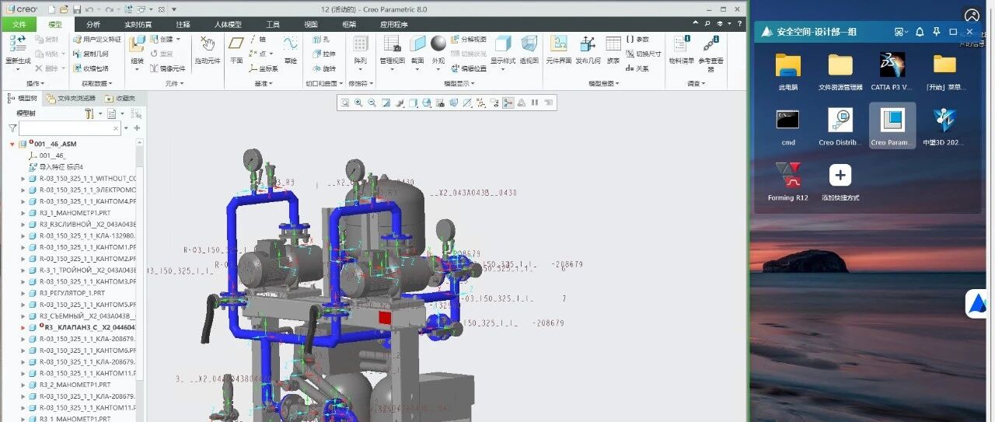995x422 pixels.
Task: Click the 孔 (Hole) tool
Action: (321, 39)
